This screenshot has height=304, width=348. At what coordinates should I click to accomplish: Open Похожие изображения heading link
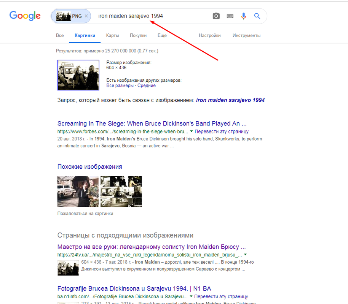click(89, 166)
